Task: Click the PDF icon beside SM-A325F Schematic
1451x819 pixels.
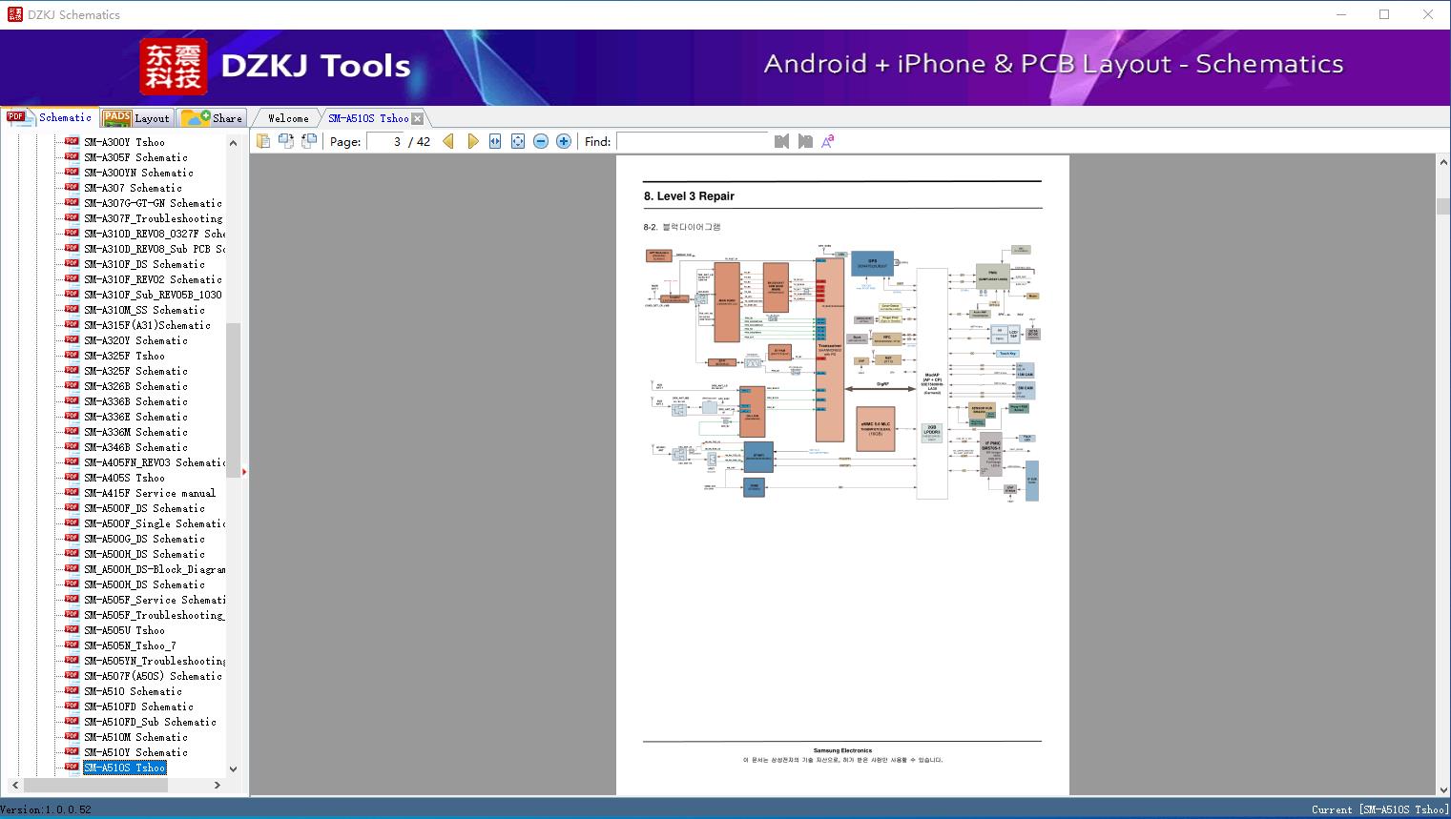Action: tap(72, 370)
